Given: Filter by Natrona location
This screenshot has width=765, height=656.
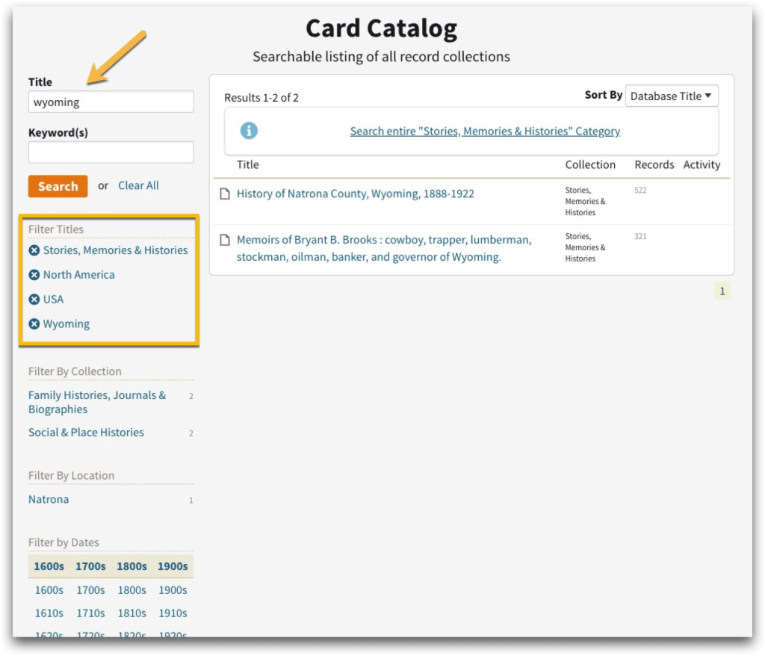Looking at the screenshot, I should click(49, 499).
